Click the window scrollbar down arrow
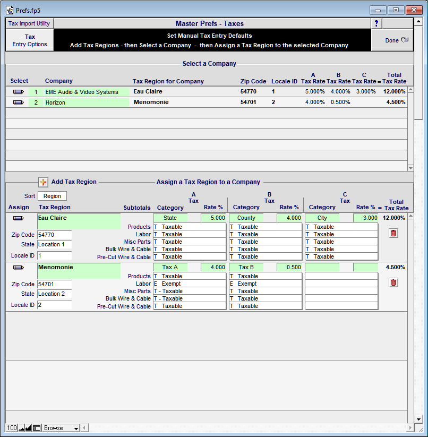This screenshot has width=428, height=437. [x=418, y=419]
